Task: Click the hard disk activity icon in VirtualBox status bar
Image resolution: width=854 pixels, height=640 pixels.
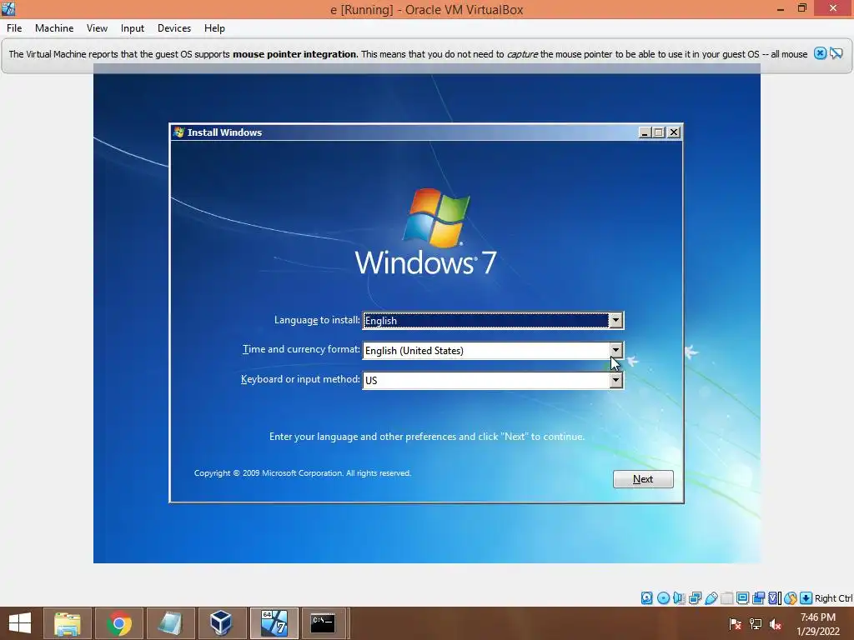Action: [x=646, y=598]
